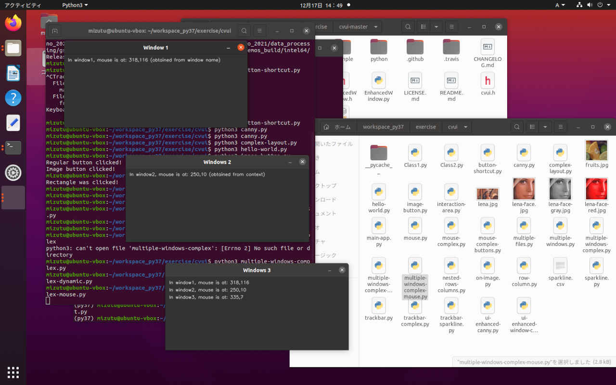This screenshot has height=385, width=616.
Task: Open the fruits.jpg thumbnail
Action: (x=596, y=154)
